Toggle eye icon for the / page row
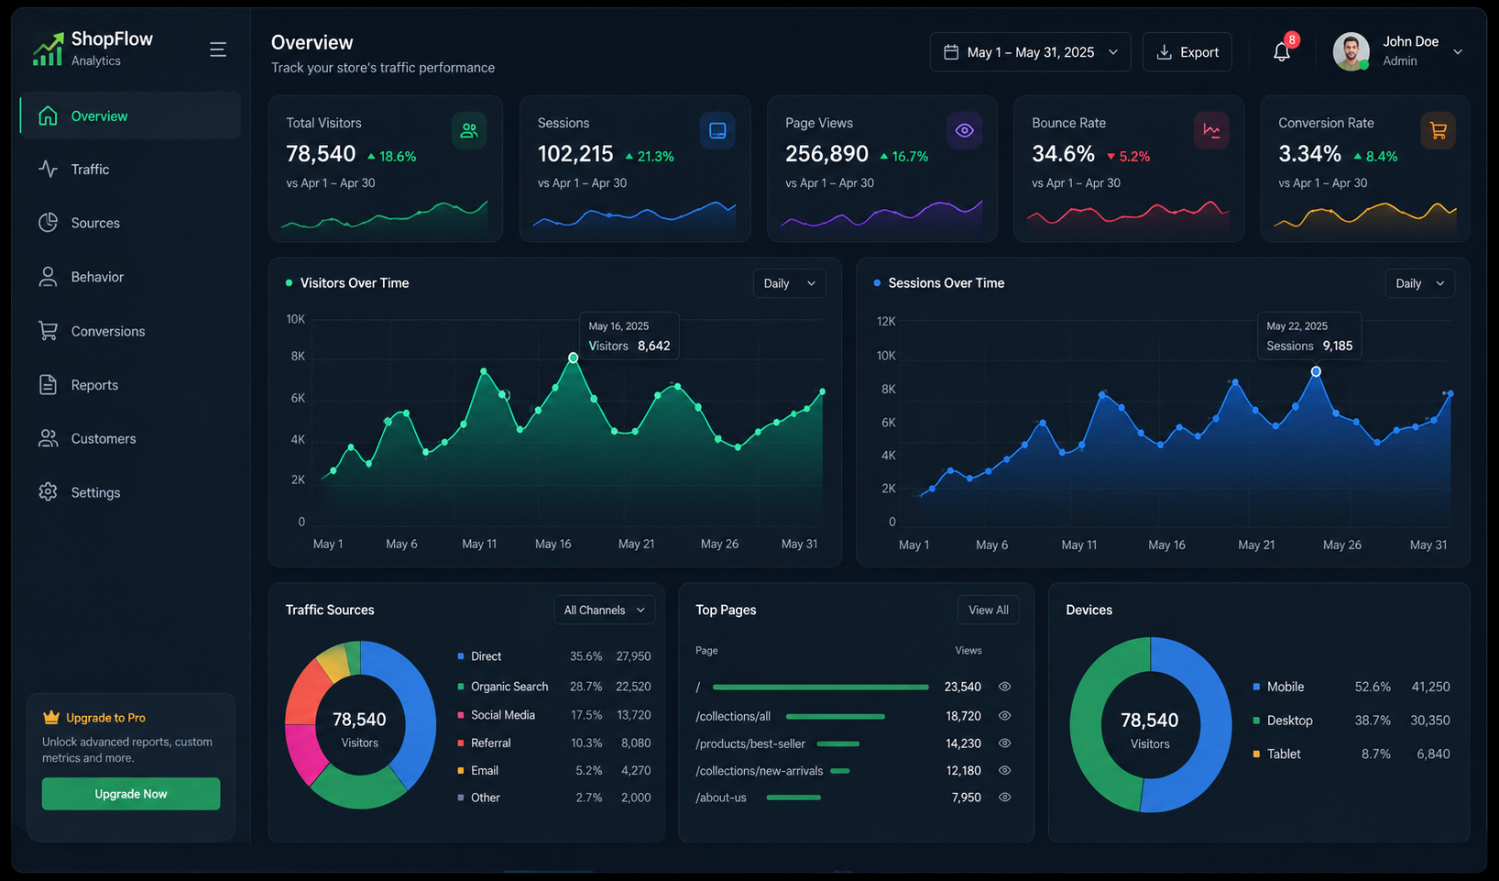Image resolution: width=1499 pixels, height=881 pixels. click(x=1004, y=687)
